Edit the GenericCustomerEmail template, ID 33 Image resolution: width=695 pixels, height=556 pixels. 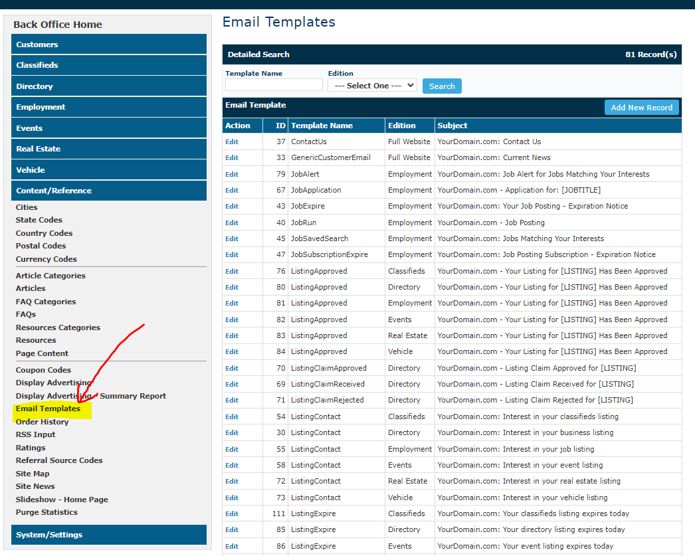(x=232, y=157)
